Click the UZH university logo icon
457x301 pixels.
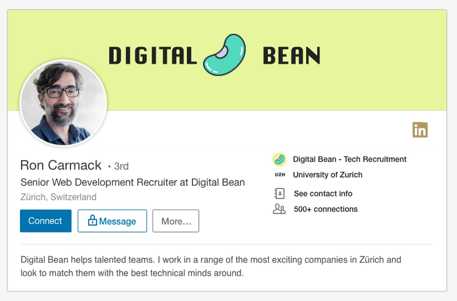(x=280, y=175)
